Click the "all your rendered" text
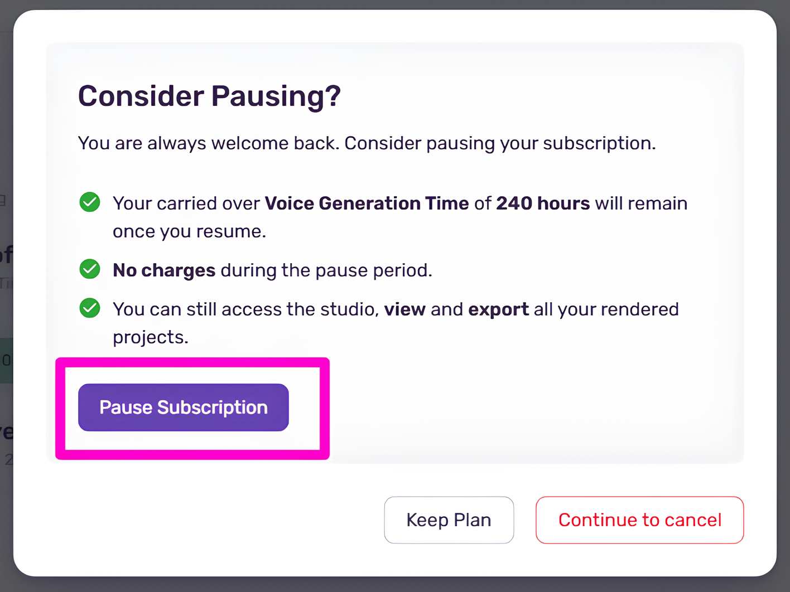Viewport: 790px width, 592px height. (606, 309)
